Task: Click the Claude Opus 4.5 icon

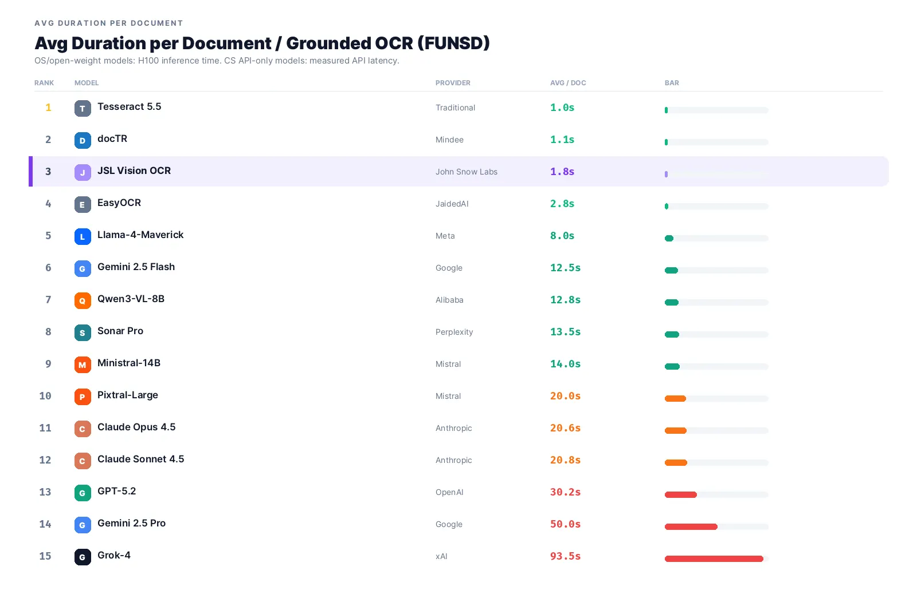Action: [x=83, y=429]
